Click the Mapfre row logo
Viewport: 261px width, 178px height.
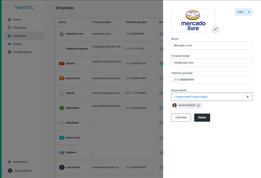click(x=62, y=63)
